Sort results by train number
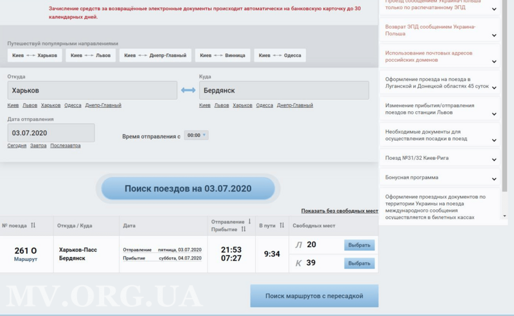The image size is (514, 316). click(33, 225)
